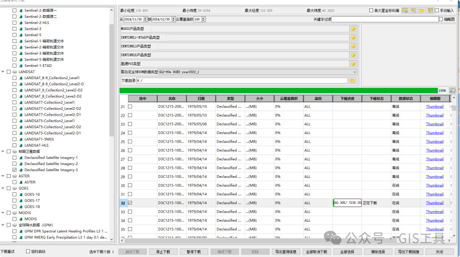Sort table by 名称 column header
This screenshot has width=460, height=257.
click(172, 99)
